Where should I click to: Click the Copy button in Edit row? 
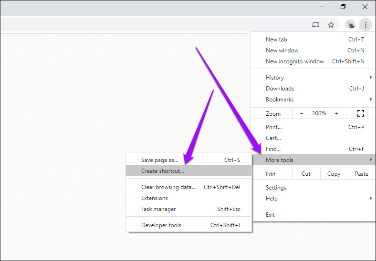[x=334, y=174]
